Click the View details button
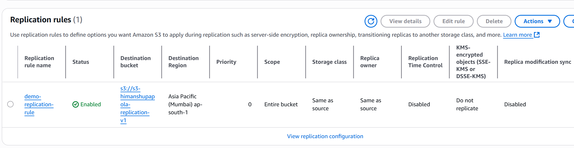 [405, 21]
